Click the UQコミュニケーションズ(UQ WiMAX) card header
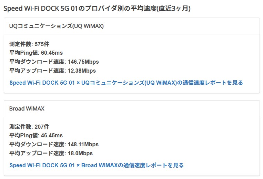The width and height of the screenshot is (263, 179). click(x=57, y=26)
